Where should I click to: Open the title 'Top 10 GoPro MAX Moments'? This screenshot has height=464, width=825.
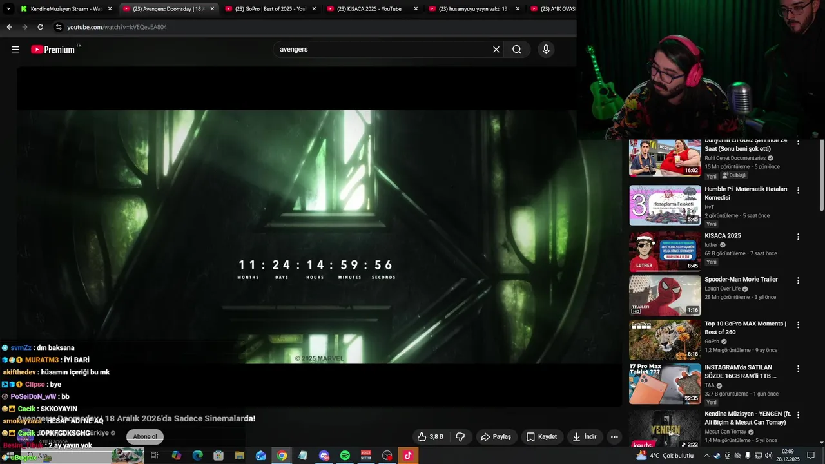(x=746, y=328)
